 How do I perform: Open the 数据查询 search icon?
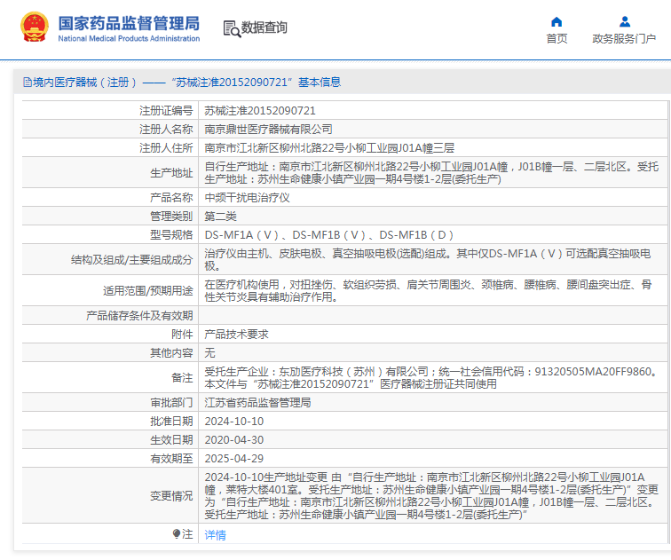coord(232,28)
